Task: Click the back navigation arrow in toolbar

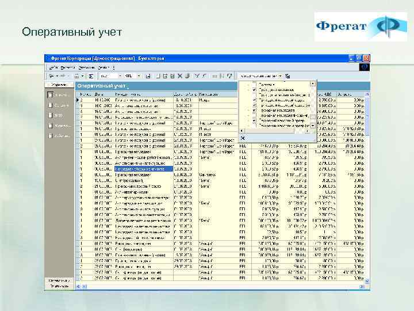Action: click(x=51, y=76)
